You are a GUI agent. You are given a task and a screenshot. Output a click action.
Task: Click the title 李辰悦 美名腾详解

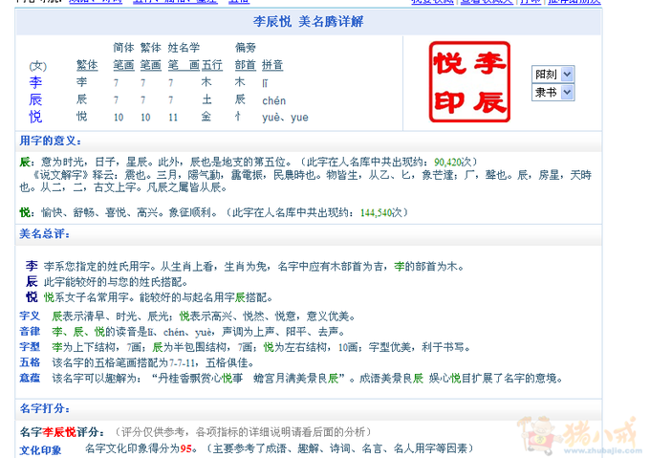(x=309, y=22)
